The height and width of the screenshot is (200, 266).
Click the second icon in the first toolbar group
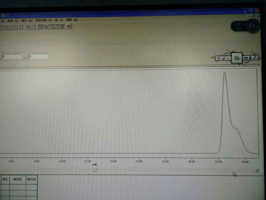[9, 27]
